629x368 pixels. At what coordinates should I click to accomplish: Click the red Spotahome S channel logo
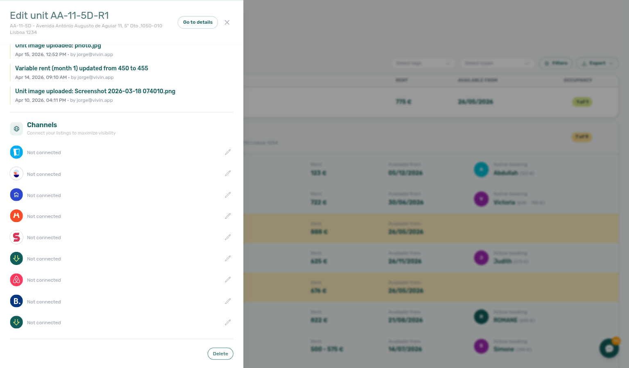[16, 237]
